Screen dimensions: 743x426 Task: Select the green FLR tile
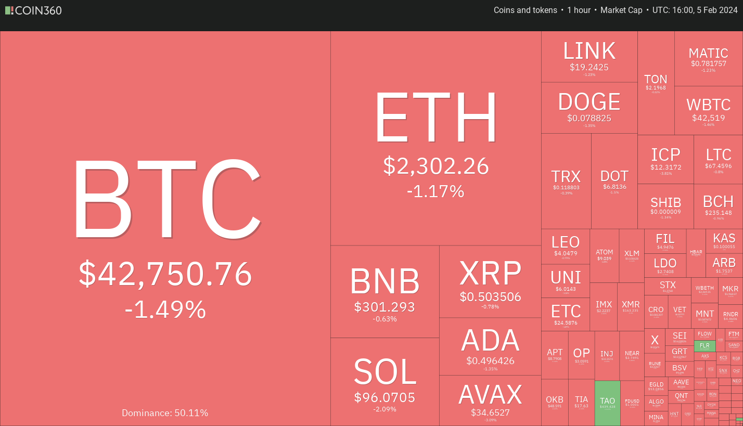point(704,346)
